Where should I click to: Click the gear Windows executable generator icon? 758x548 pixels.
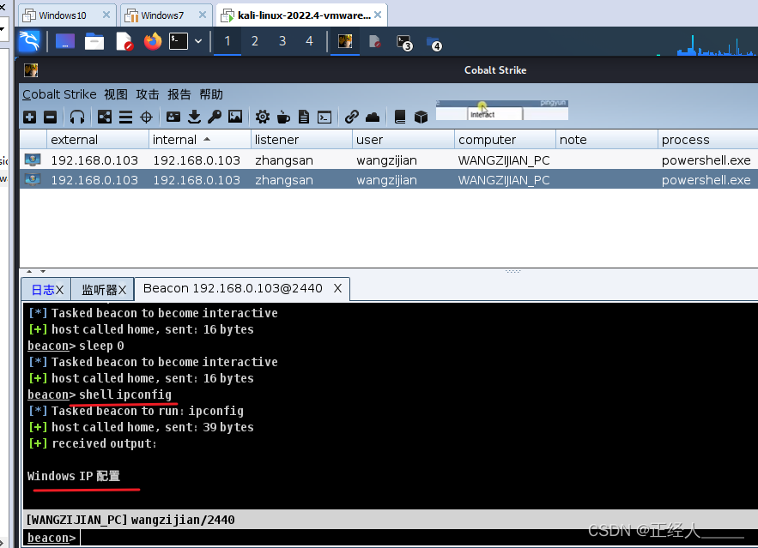pos(263,117)
